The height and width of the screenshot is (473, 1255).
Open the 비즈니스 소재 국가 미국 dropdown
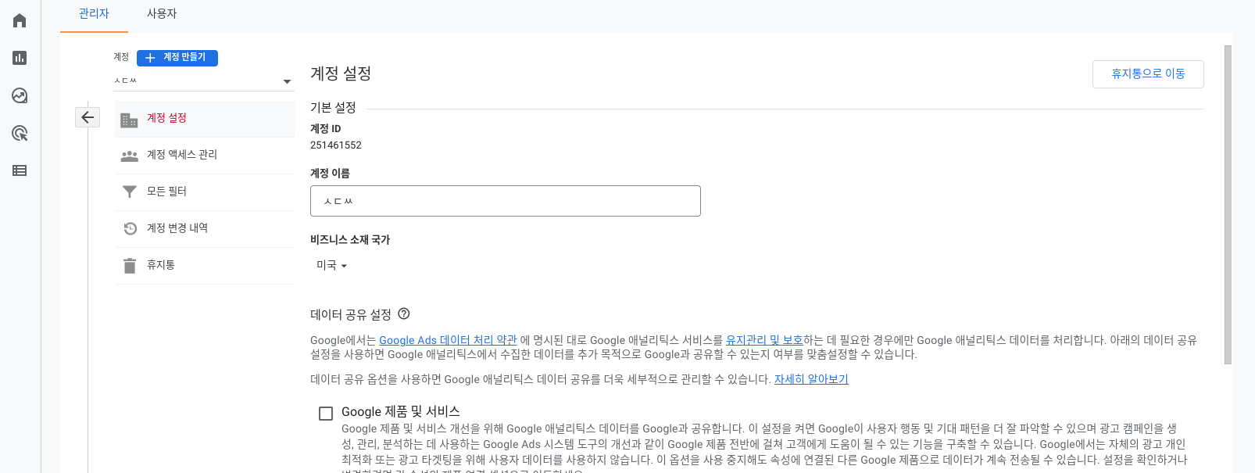coord(331,266)
